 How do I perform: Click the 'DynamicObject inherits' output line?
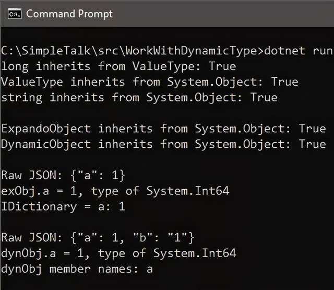coord(146,144)
